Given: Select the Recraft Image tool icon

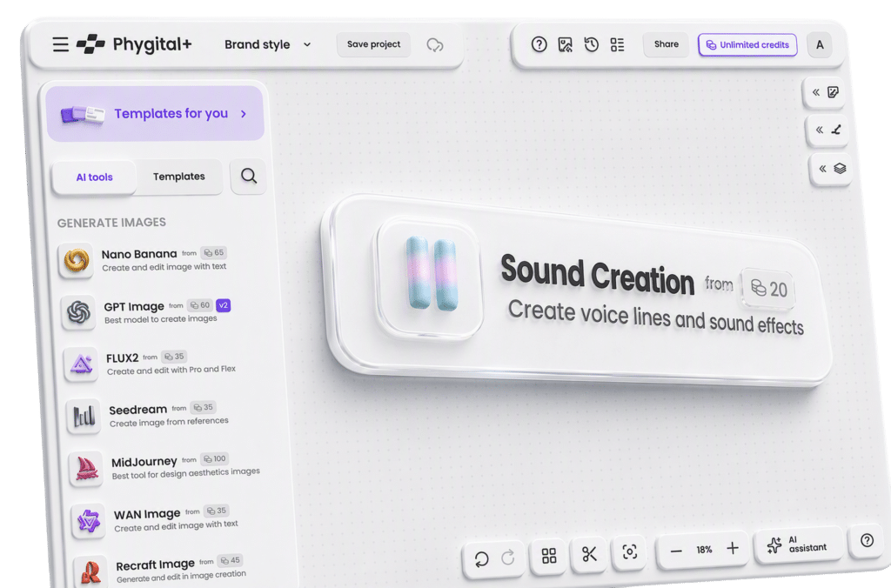Looking at the screenshot, I should [x=90, y=571].
